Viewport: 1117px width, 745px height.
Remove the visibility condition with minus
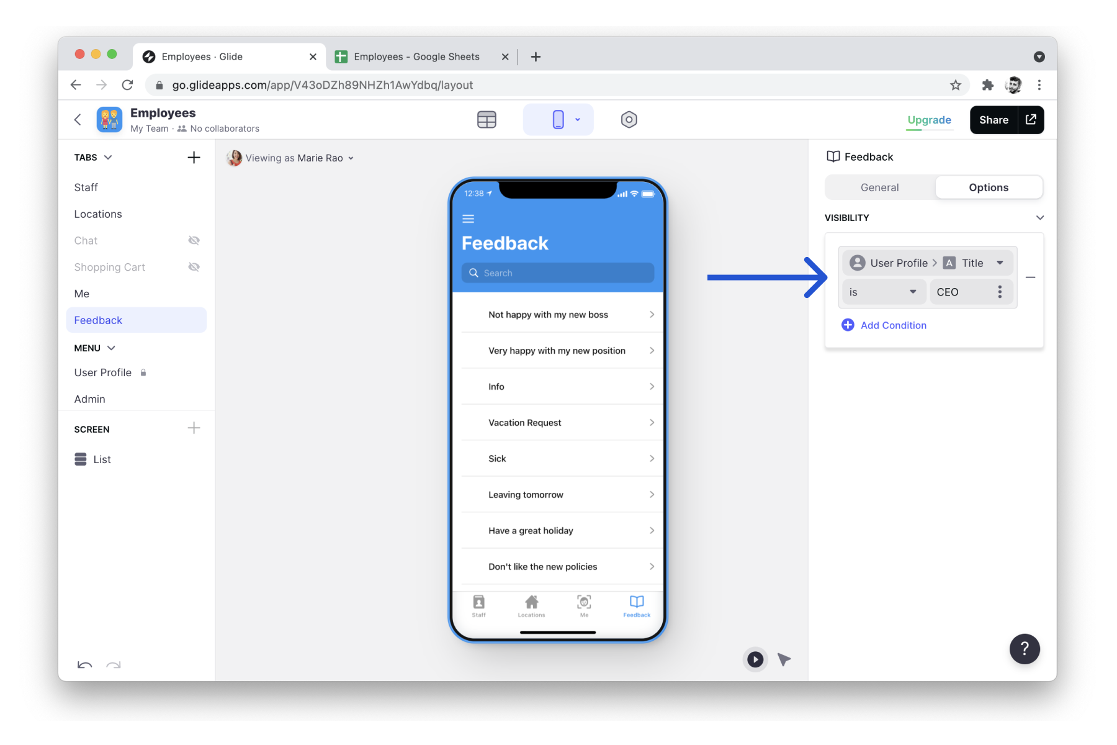pyautogui.click(x=1030, y=278)
